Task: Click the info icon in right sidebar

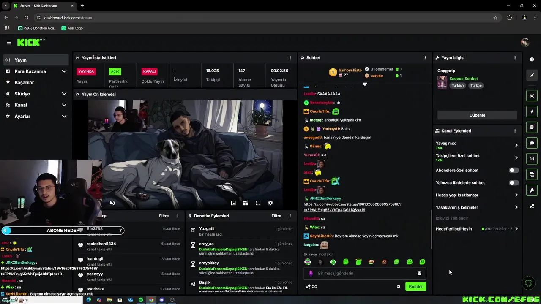Action: tap(532, 60)
